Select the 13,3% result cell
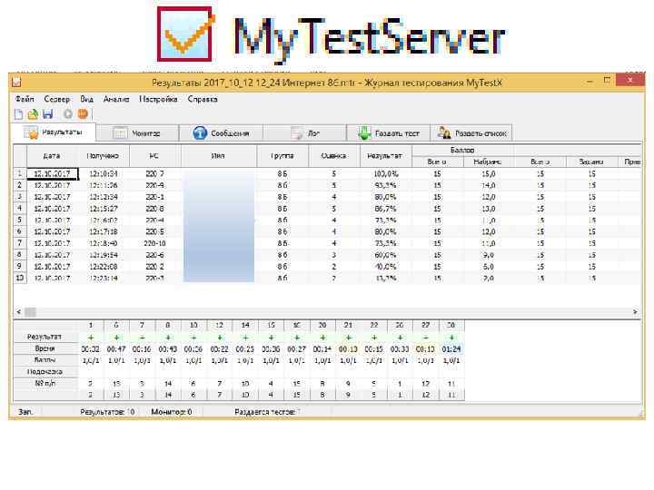This screenshot has height=490, width=654. coord(385,278)
